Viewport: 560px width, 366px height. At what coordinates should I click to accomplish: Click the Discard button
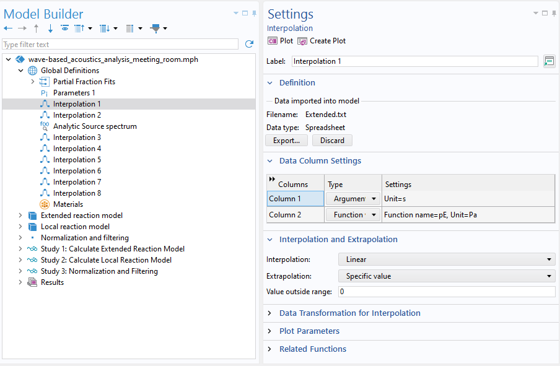click(x=332, y=141)
